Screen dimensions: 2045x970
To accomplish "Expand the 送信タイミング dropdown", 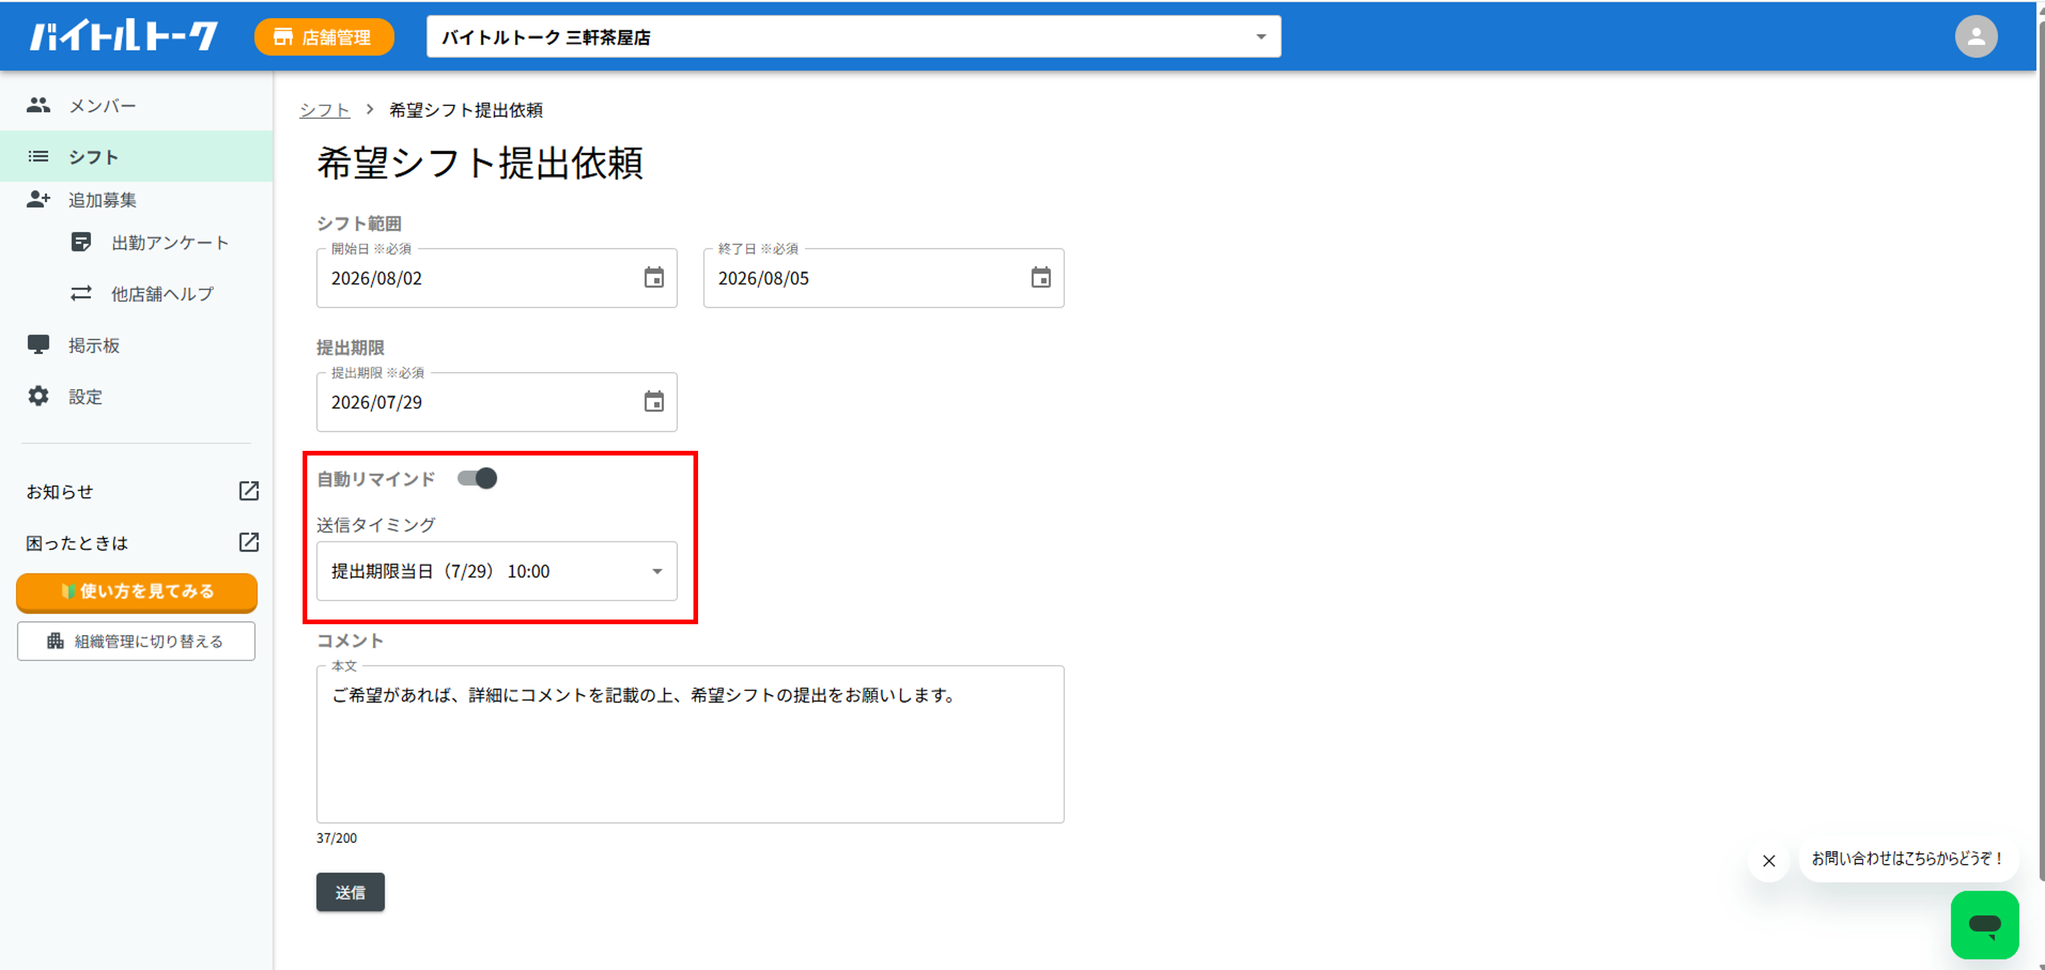I will coord(496,571).
